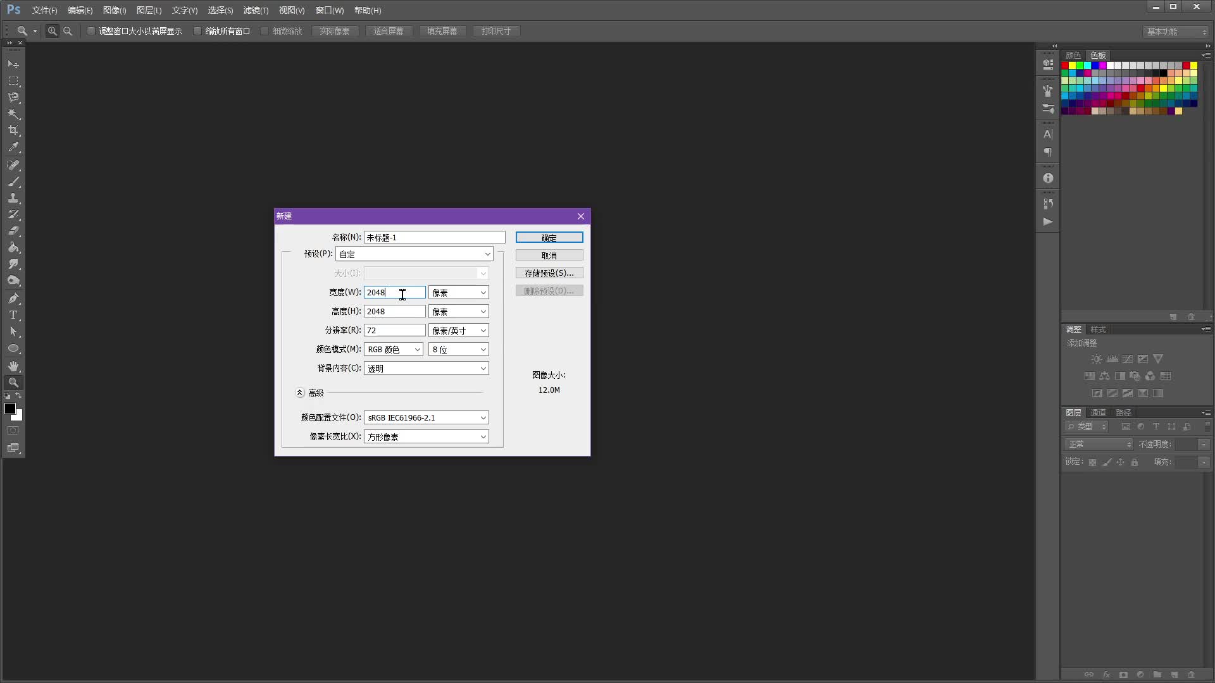Open the Paragraph panel icon

[x=1048, y=152]
